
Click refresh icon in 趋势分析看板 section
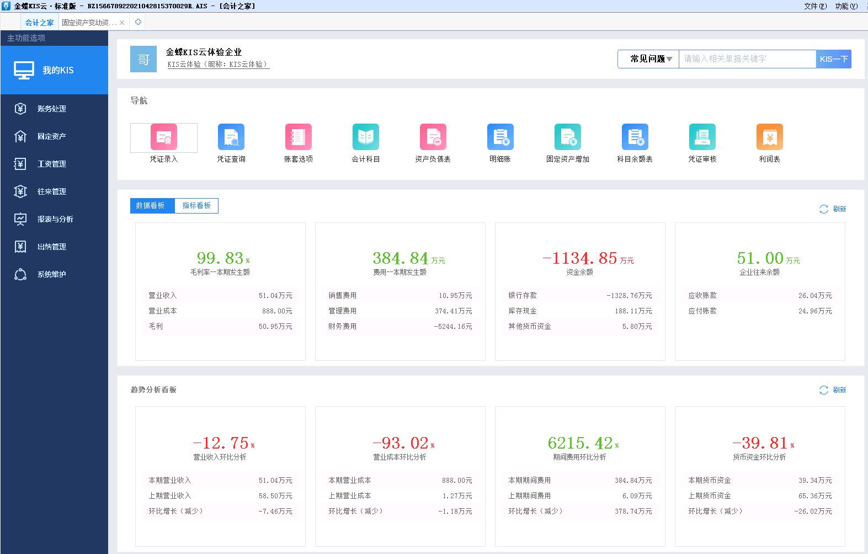point(824,390)
